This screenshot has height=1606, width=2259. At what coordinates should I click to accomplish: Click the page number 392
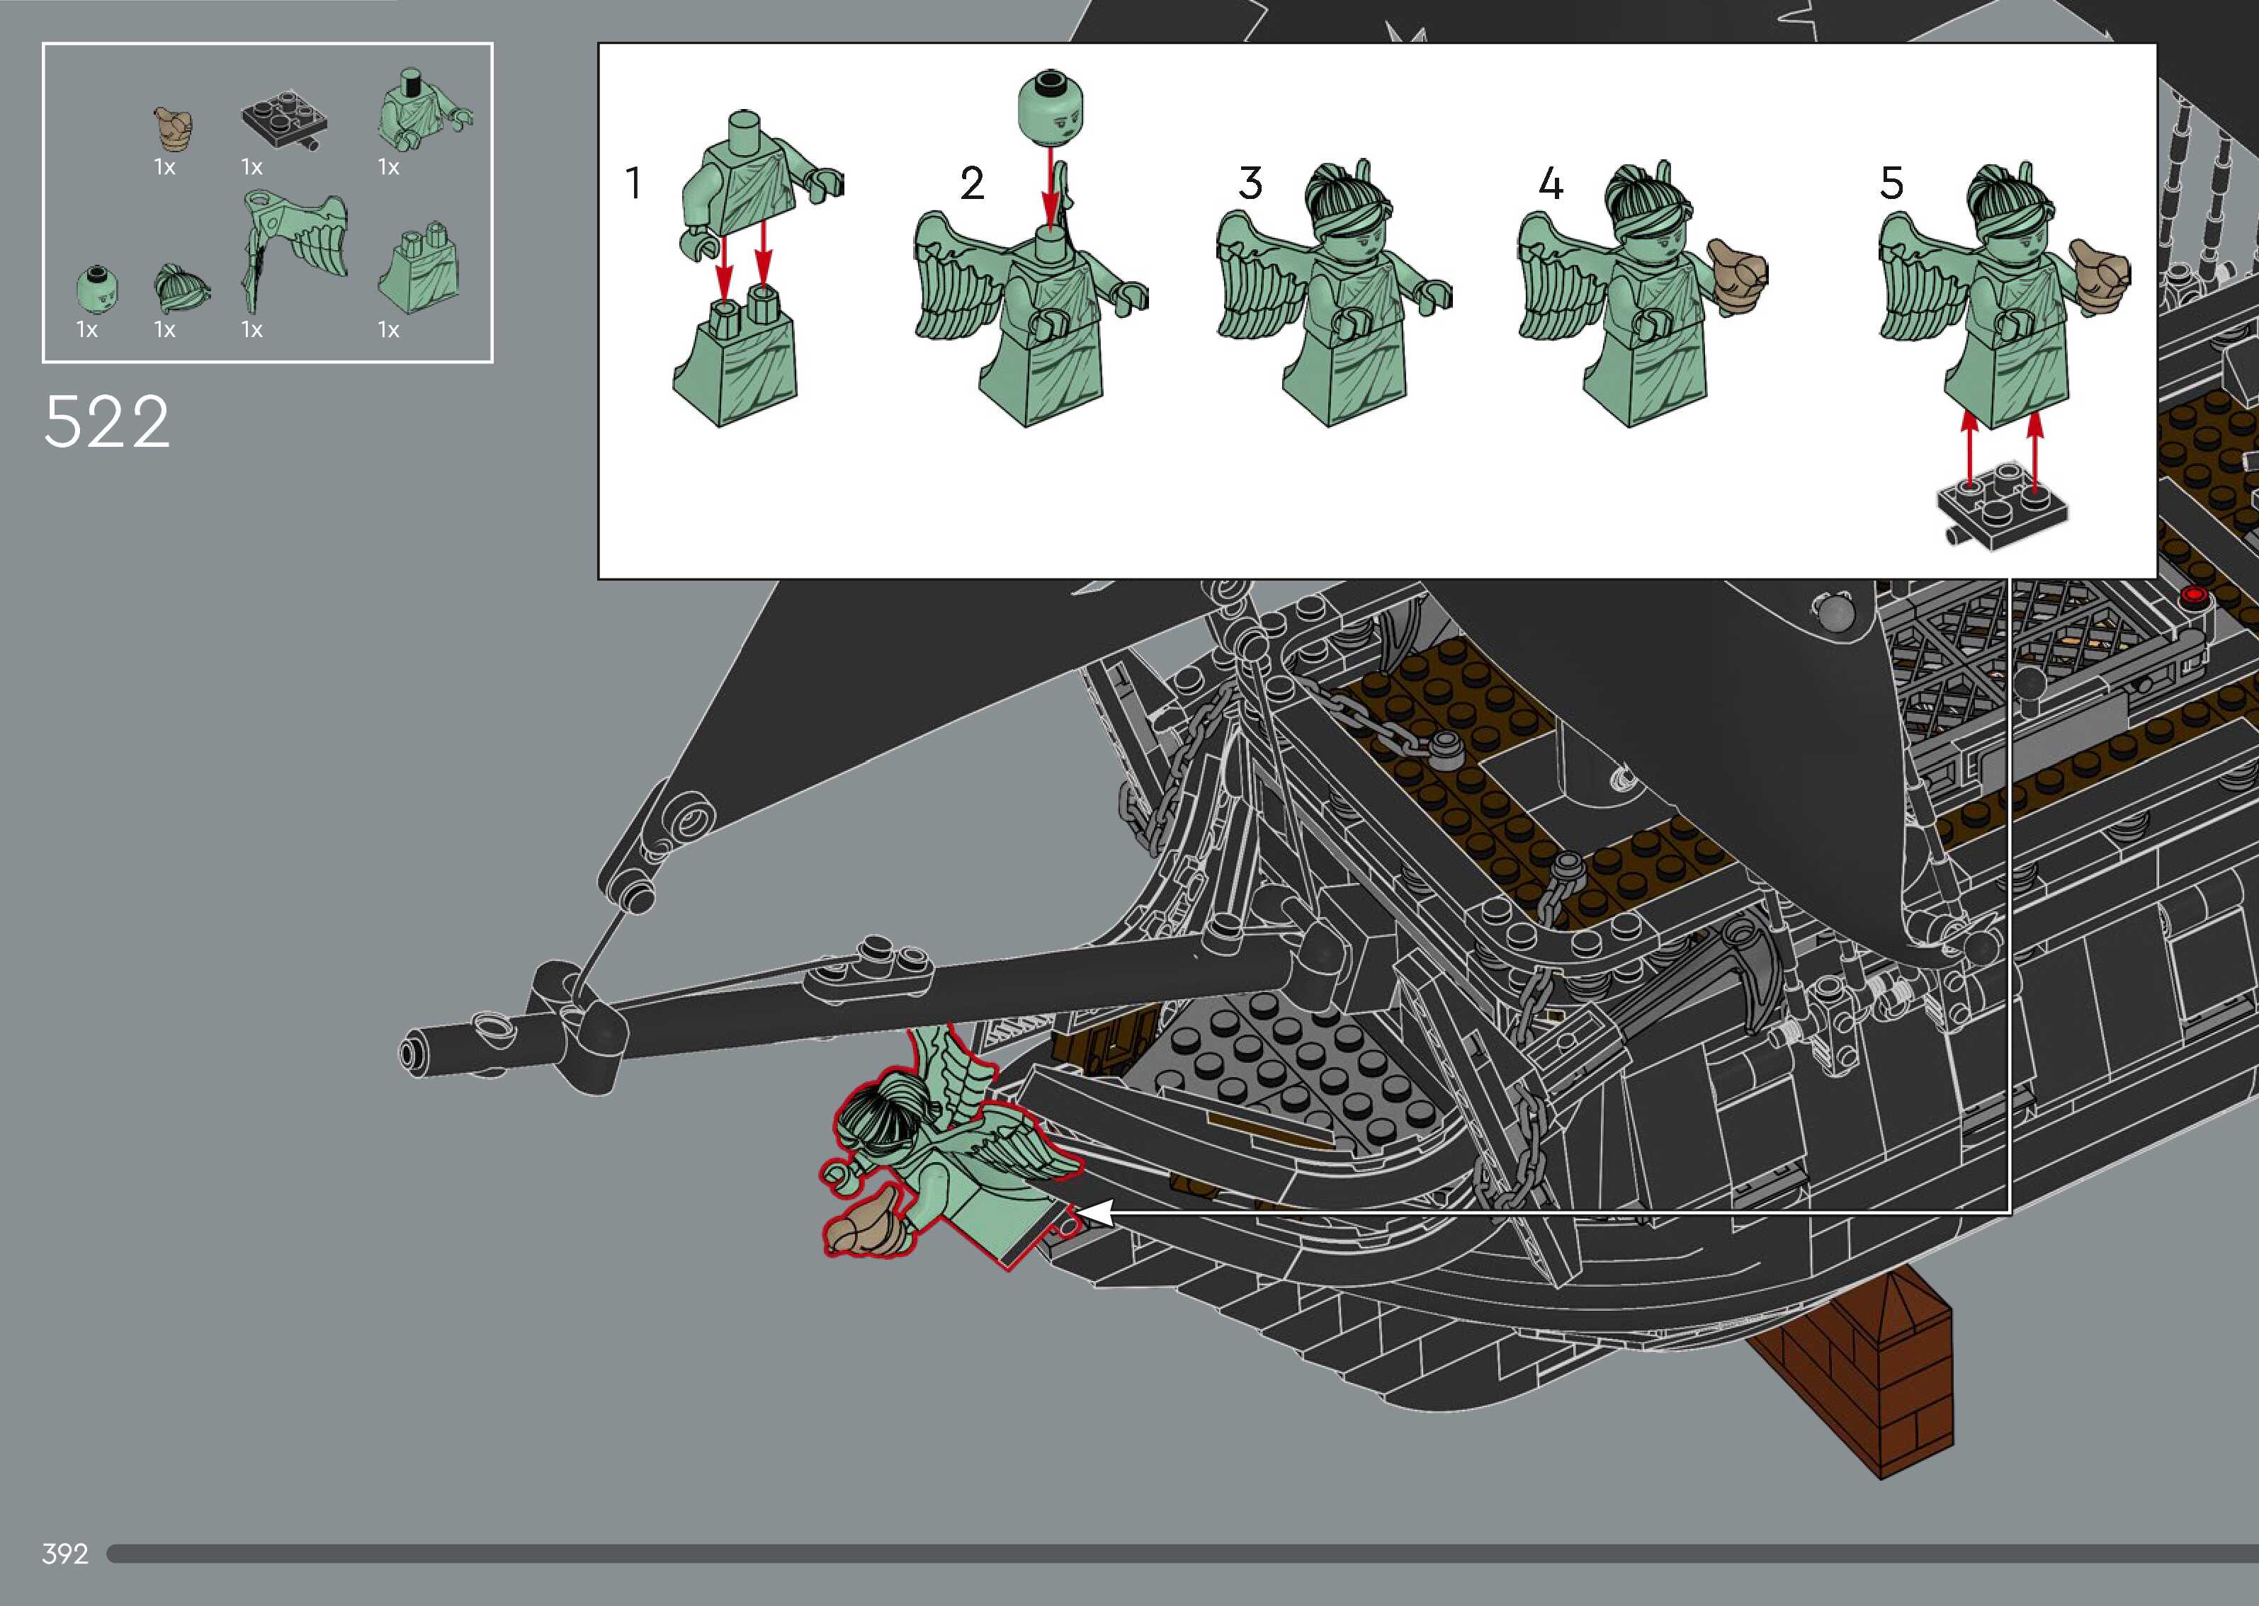pos(65,1554)
